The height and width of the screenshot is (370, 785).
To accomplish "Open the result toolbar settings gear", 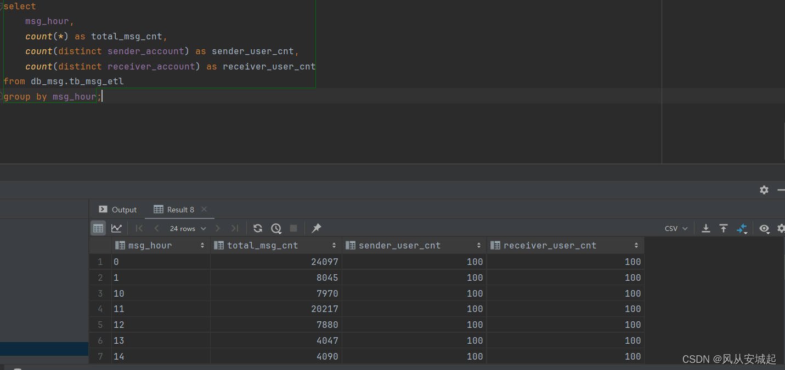I will pyautogui.click(x=782, y=228).
